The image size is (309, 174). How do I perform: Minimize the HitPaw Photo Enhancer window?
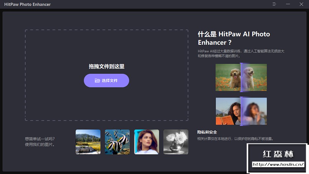pyautogui.click(x=288, y=4)
